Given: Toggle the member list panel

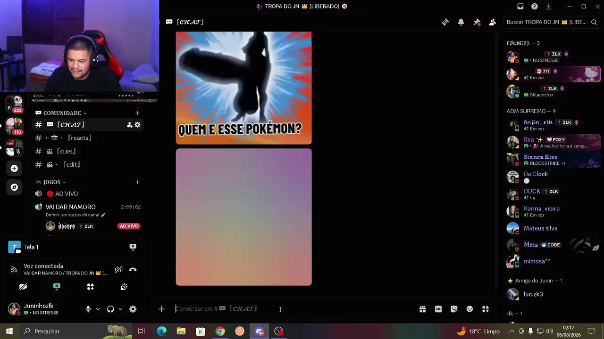Looking at the screenshot, I should (x=493, y=22).
